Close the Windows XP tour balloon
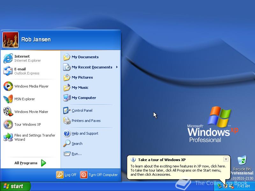255x191 pixels. 226,159
